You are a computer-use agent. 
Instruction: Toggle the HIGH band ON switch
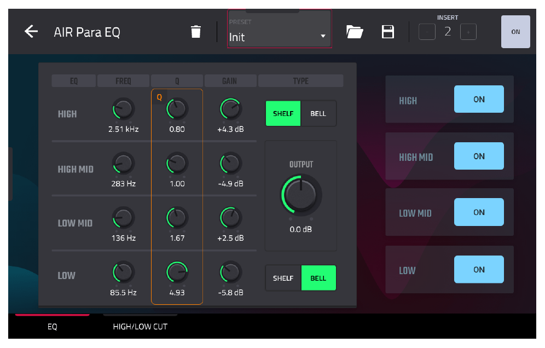point(479,99)
